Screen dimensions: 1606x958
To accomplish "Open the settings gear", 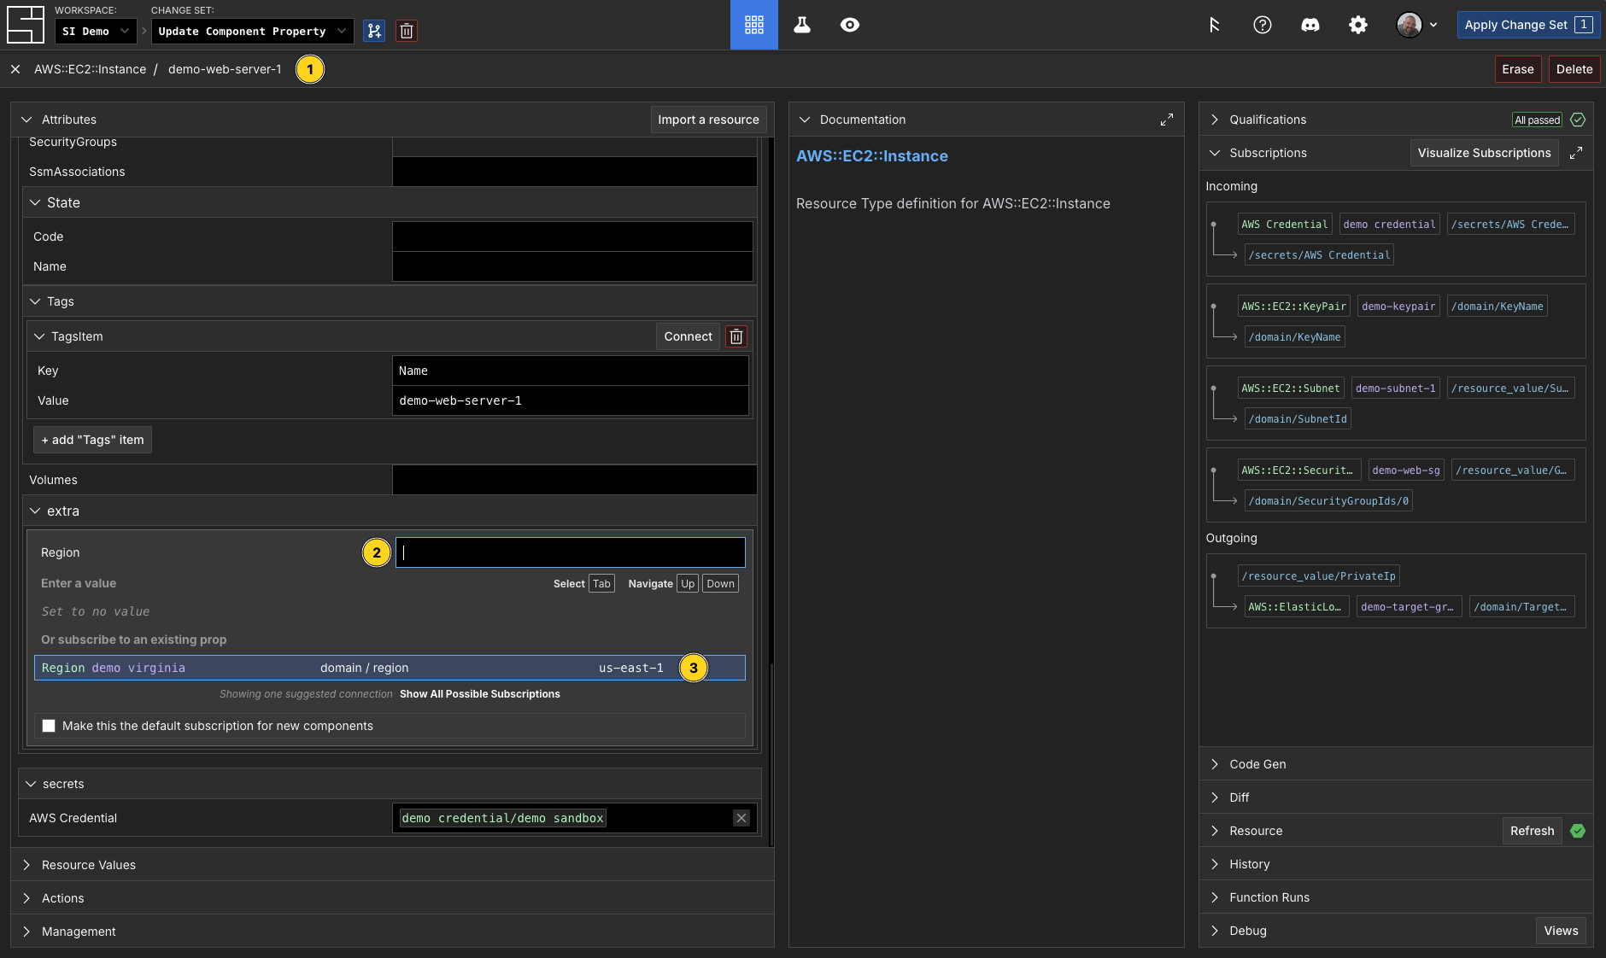I will [x=1357, y=25].
